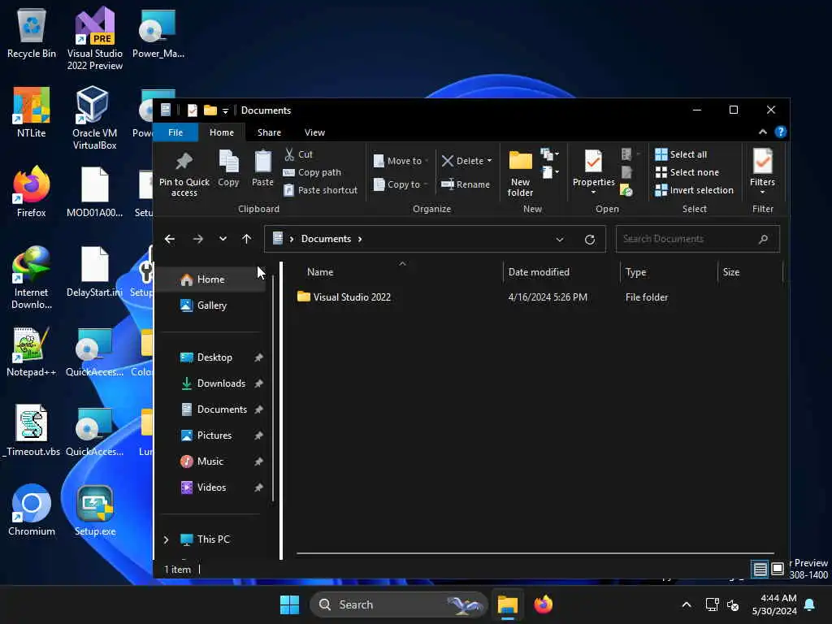Switch to details view icon in status bar

pos(760,570)
